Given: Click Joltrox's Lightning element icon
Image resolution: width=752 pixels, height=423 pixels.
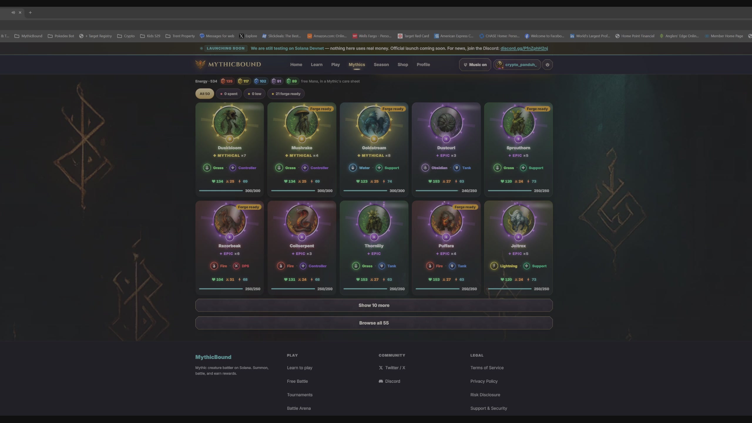Looking at the screenshot, I should (x=494, y=266).
